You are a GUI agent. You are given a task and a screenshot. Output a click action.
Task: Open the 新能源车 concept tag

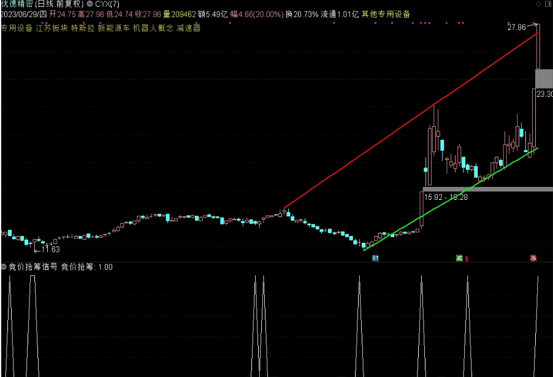point(114,28)
